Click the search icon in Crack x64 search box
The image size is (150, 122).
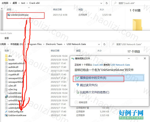pyautogui.click(x=115, y=3)
